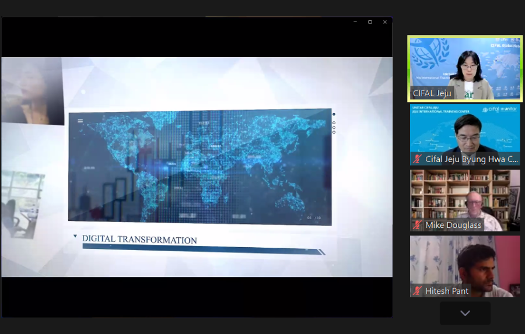Screen dimensions: 525x334
Task: Click the DIGITAL TRANSFORMATION title text
Action: [139, 240]
